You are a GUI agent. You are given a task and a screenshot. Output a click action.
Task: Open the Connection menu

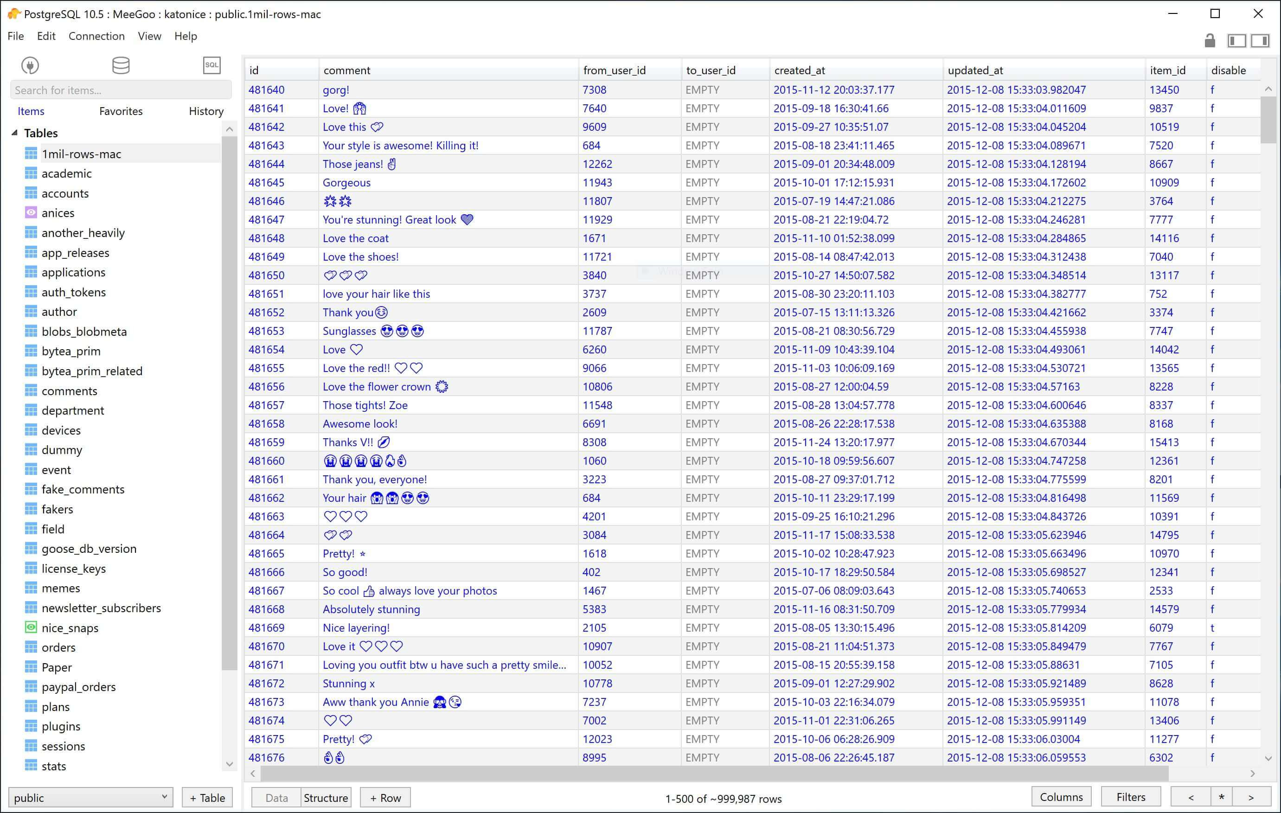click(x=96, y=36)
